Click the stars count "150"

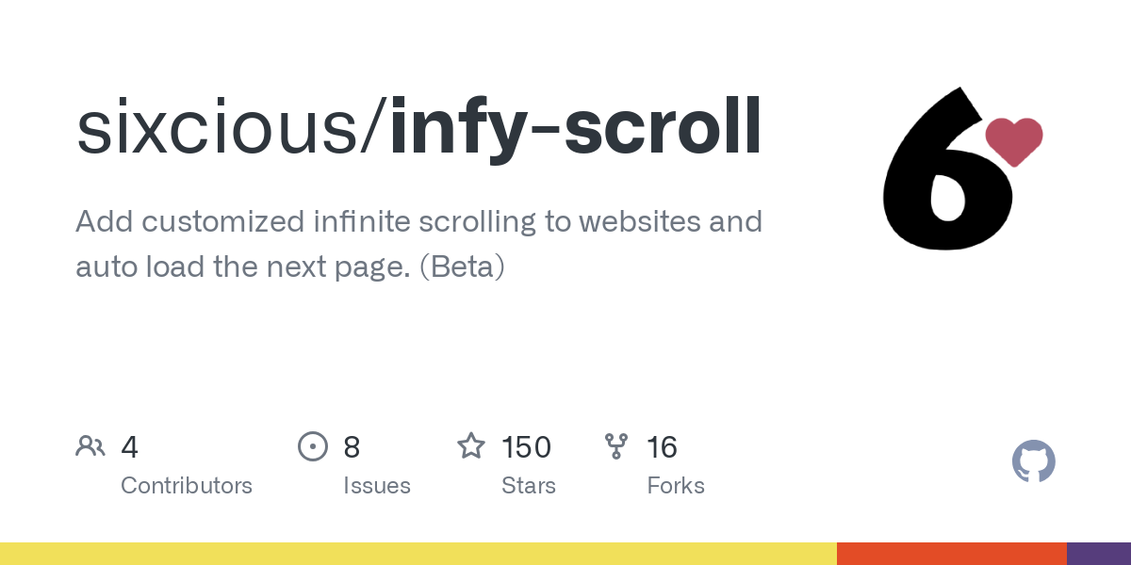tap(526, 447)
